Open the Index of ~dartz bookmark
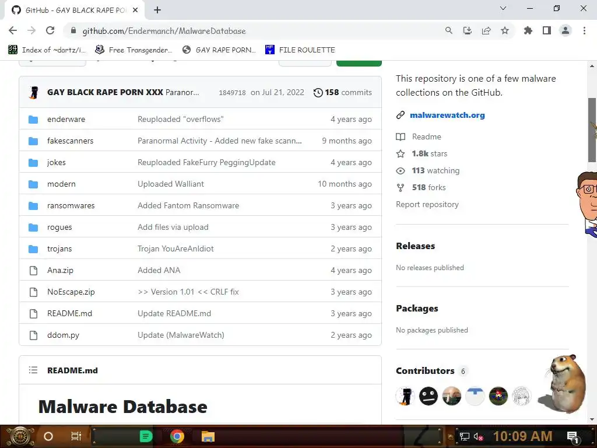This screenshot has width=597, height=448. (x=47, y=50)
